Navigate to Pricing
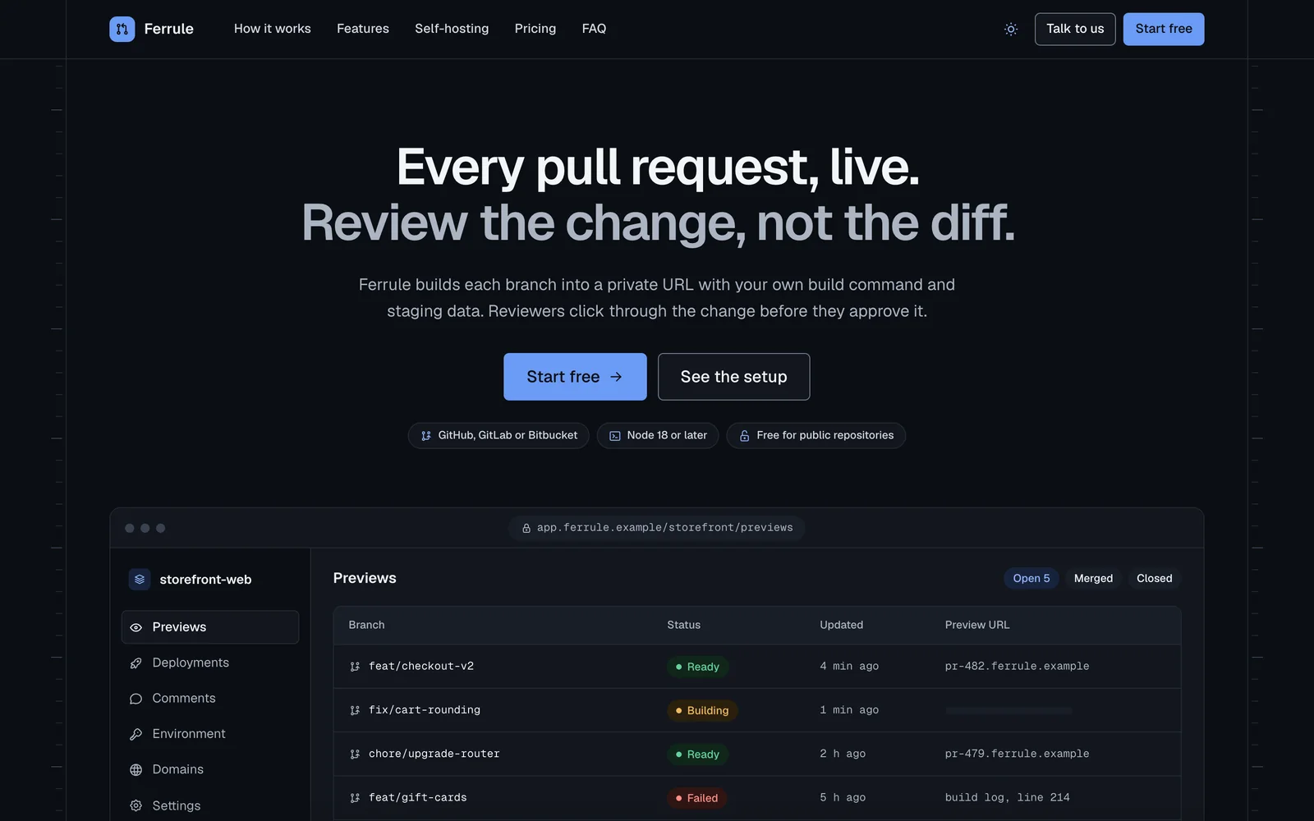This screenshot has height=821, width=1314. pos(535,29)
